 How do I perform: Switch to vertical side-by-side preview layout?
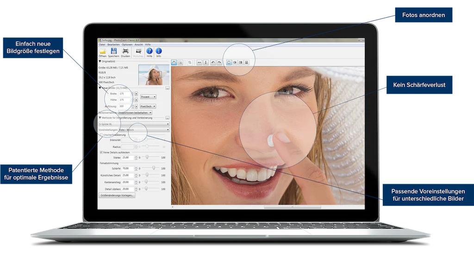point(241,62)
